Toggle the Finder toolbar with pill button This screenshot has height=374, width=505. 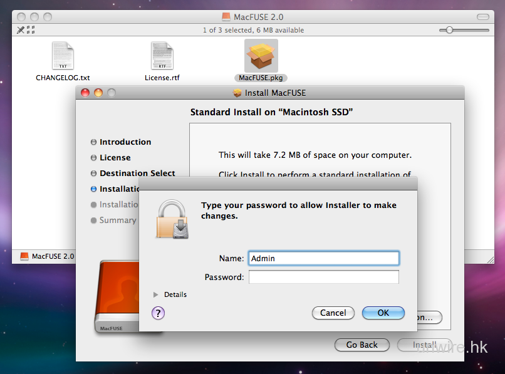click(485, 16)
